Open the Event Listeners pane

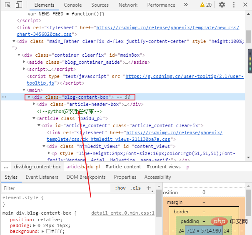[x=42, y=177]
